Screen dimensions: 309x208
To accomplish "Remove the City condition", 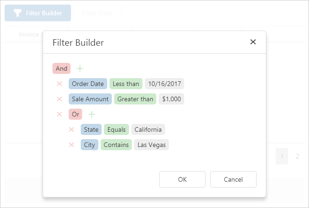I will 71,145.
